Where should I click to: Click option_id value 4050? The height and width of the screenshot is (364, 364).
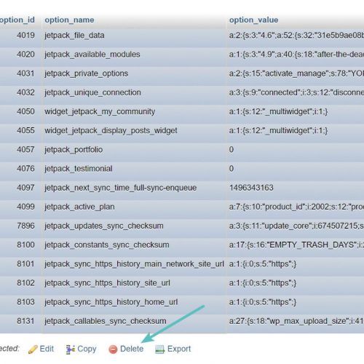click(x=25, y=111)
